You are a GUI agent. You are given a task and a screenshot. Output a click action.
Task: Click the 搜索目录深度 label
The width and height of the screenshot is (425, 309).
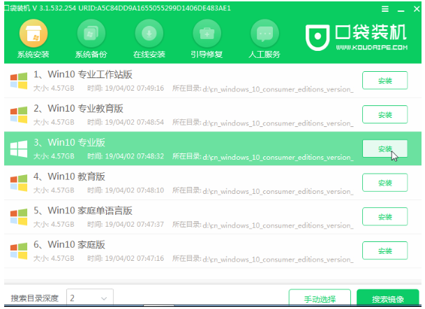pos(34,299)
